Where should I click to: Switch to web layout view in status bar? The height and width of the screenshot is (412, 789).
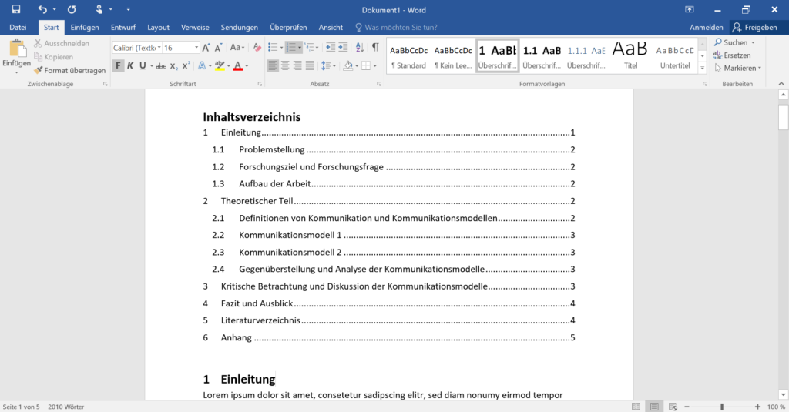click(x=673, y=407)
